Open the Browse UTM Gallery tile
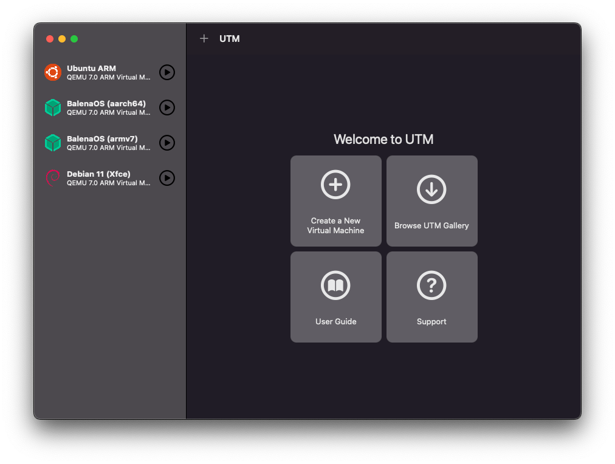The width and height of the screenshot is (615, 464). 431,200
